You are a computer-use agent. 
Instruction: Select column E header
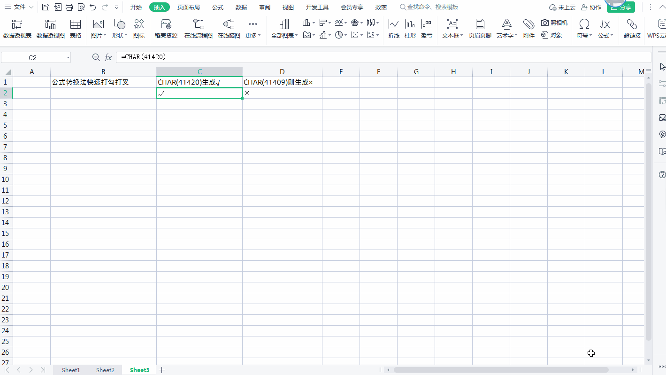[341, 71]
